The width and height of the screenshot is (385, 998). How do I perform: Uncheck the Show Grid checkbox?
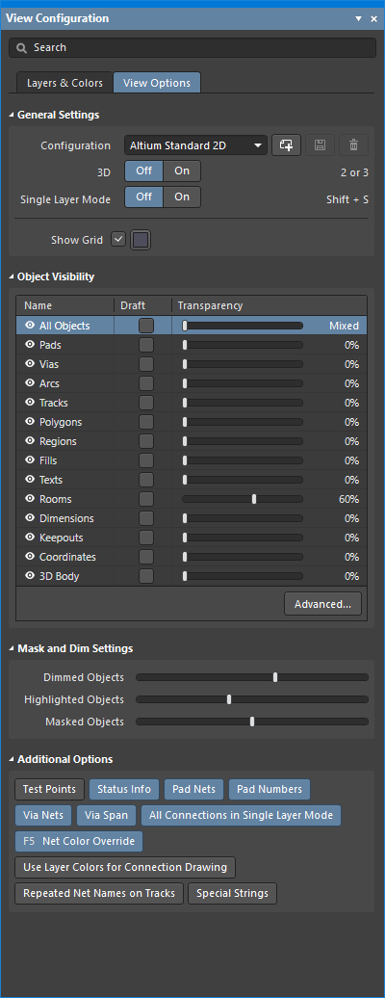click(118, 239)
